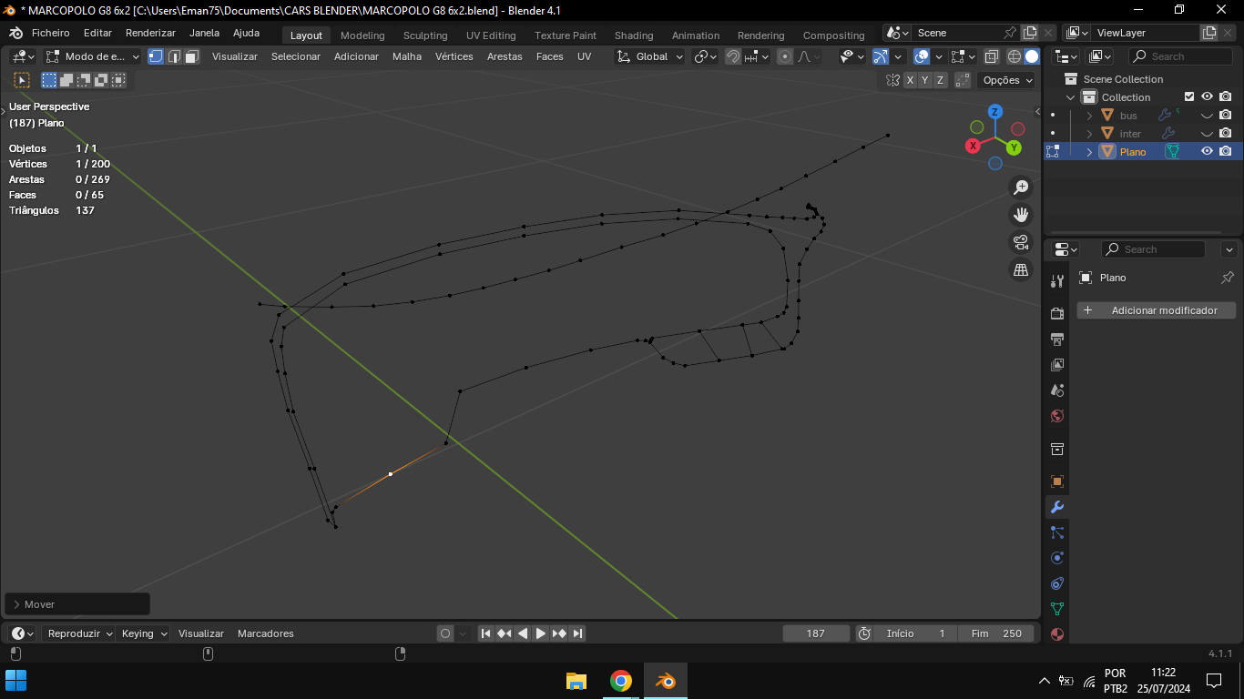
Task: Expand the Mover operator panel
Action: coord(16,604)
